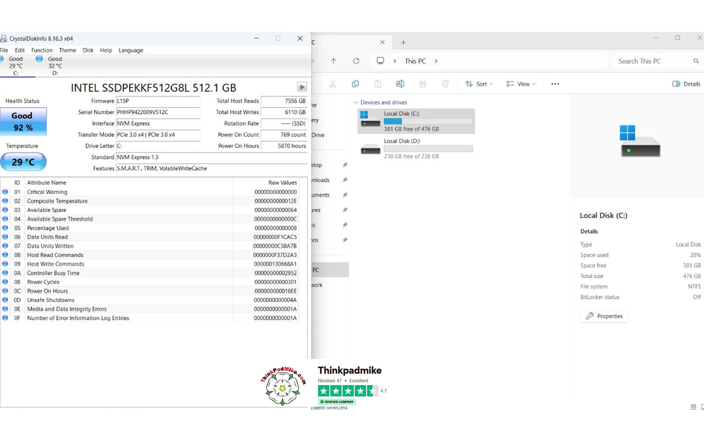Click the Power On Hours value 5870 hours
Screen dimensions: 704x442
284,146
